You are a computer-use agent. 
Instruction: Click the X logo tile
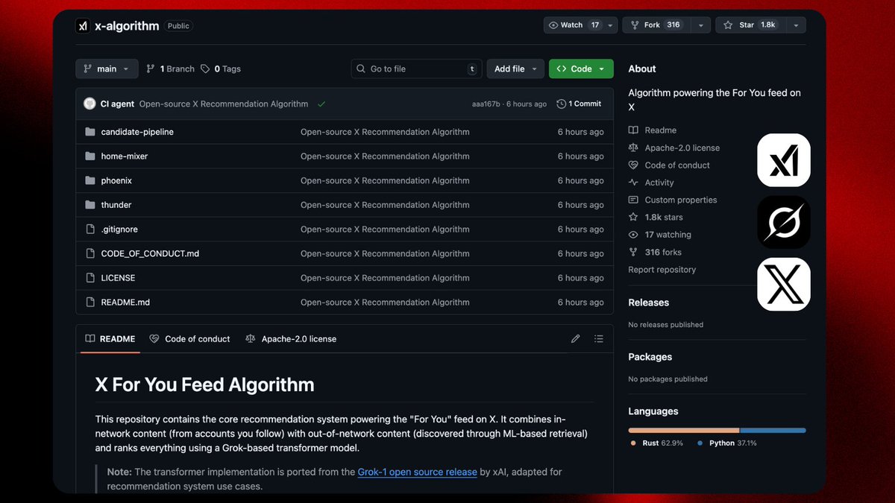pos(784,285)
